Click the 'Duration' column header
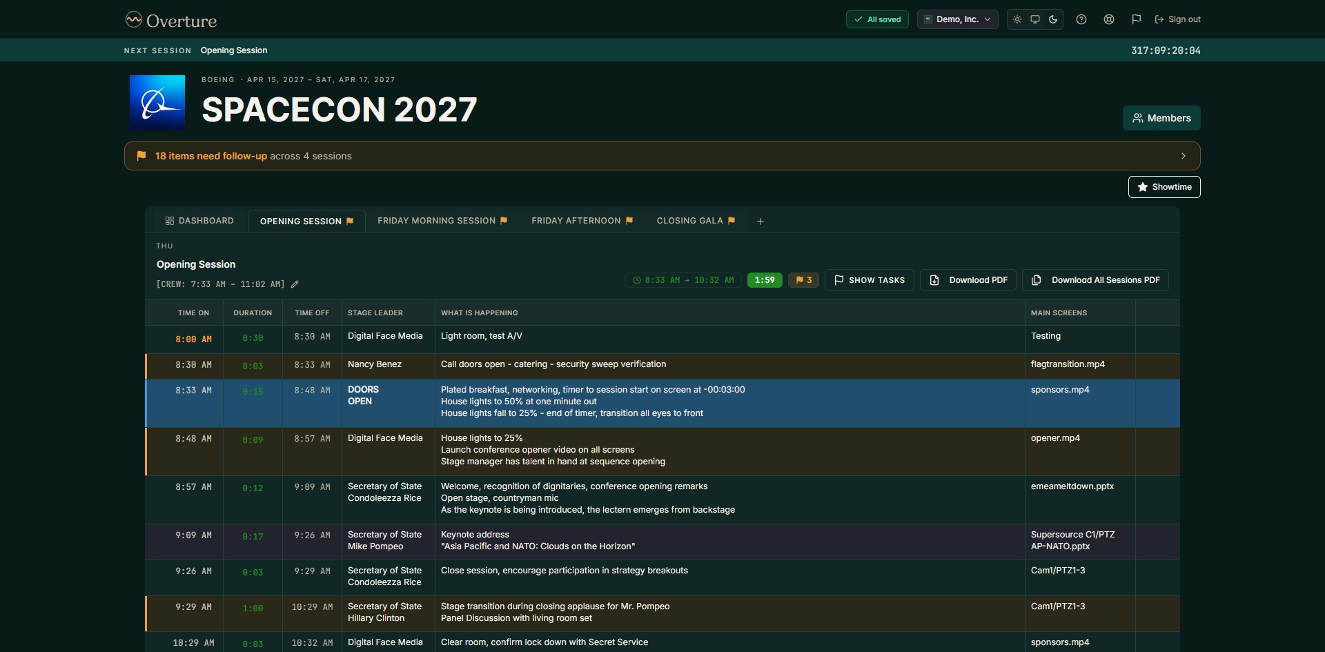The height and width of the screenshot is (652, 1325). click(253, 313)
